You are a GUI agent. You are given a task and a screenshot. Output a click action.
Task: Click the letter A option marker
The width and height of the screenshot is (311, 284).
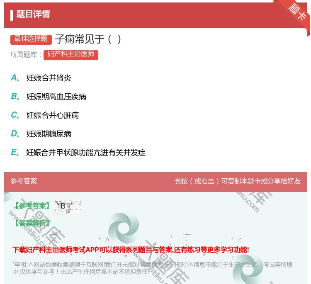coord(15,78)
